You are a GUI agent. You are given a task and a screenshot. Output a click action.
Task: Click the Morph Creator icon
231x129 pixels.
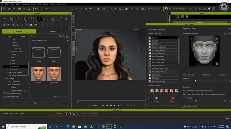click(x=184, y=107)
